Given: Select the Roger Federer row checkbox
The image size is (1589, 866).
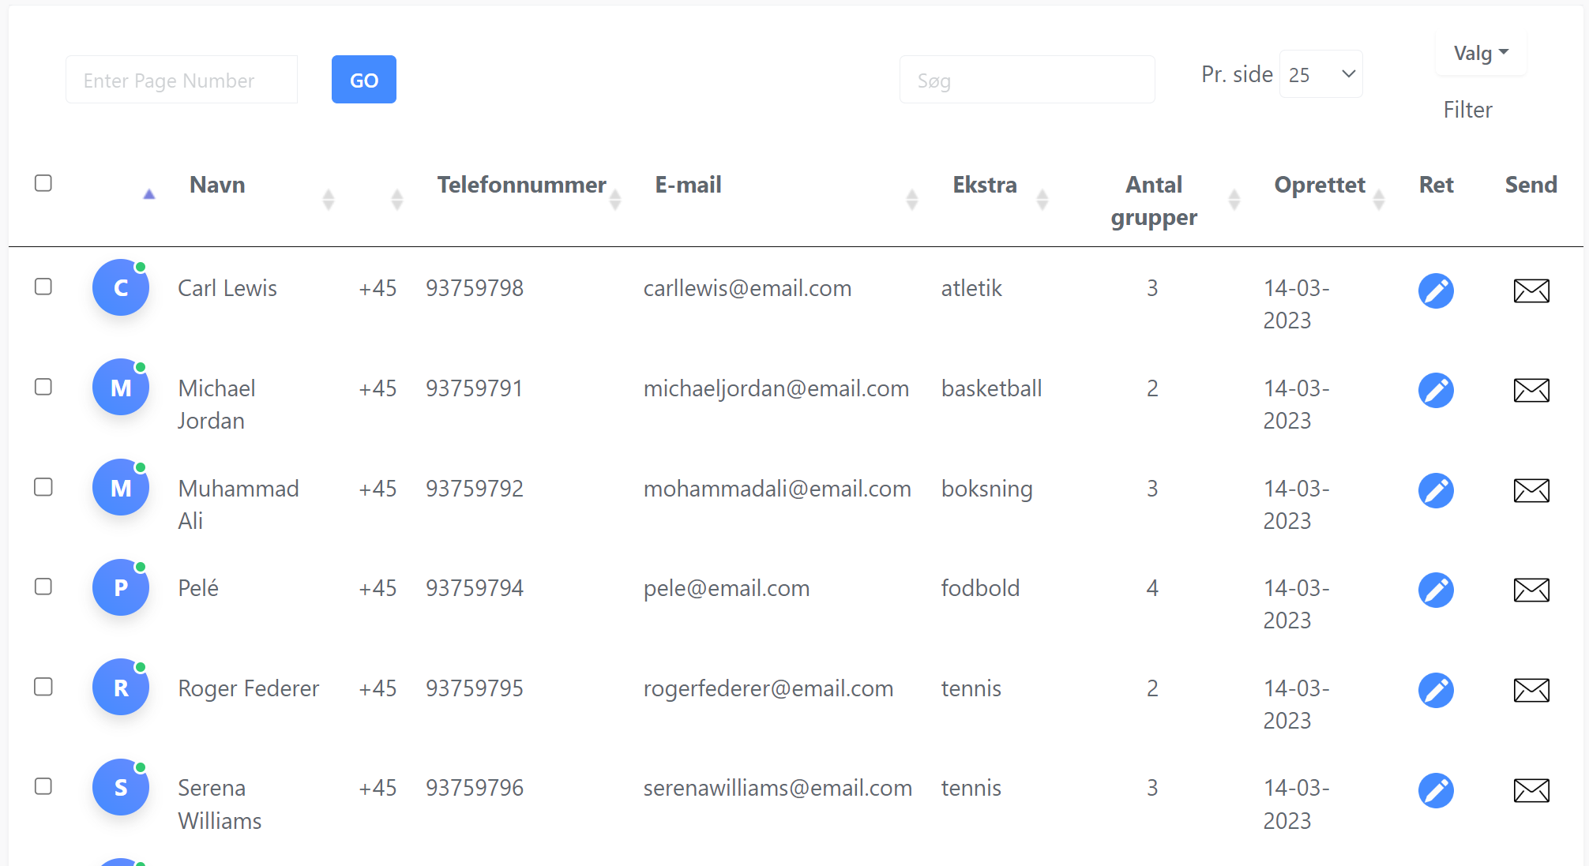Looking at the screenshot, I should click(43, 687).
